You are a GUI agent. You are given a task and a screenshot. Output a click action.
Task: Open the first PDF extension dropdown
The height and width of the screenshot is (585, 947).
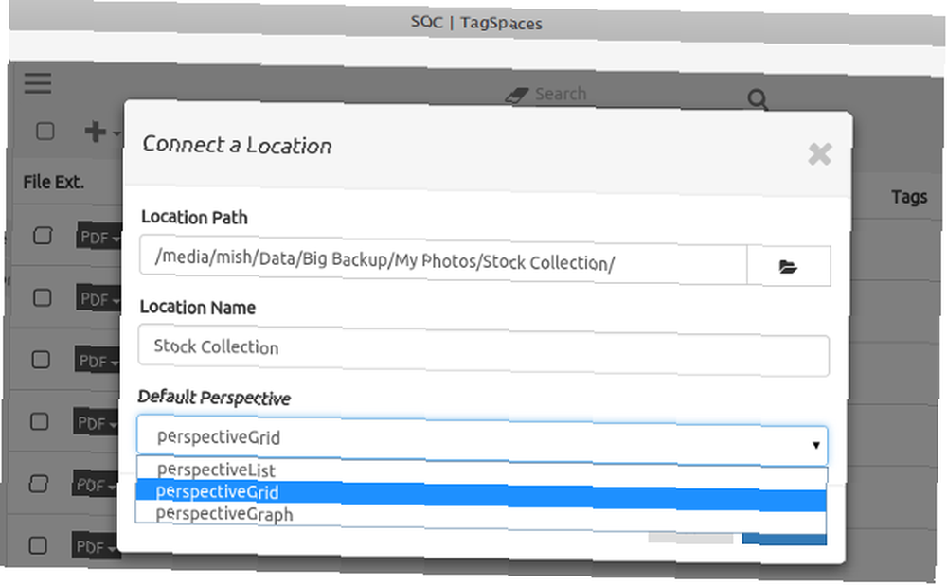[99, 238]
